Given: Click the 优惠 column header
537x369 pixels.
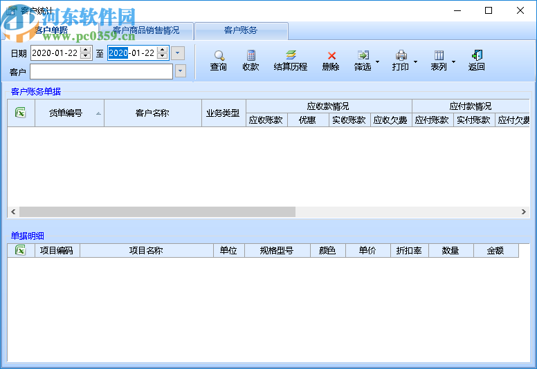Looking at the screenshot, I should pos(308,120).
